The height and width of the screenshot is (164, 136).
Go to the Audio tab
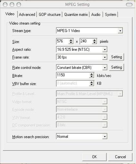(x=96, y=15)
